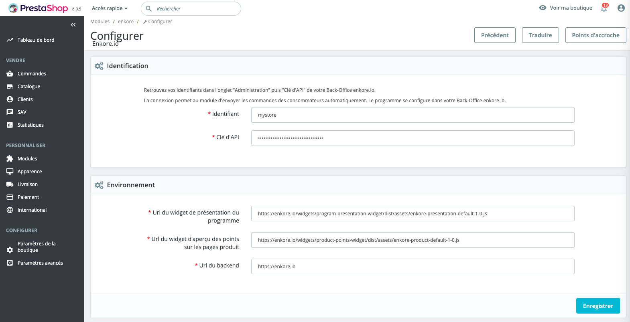Screen dimensions: 630x322
Task: Click the Identification section heading
Action: coord(128,66)
